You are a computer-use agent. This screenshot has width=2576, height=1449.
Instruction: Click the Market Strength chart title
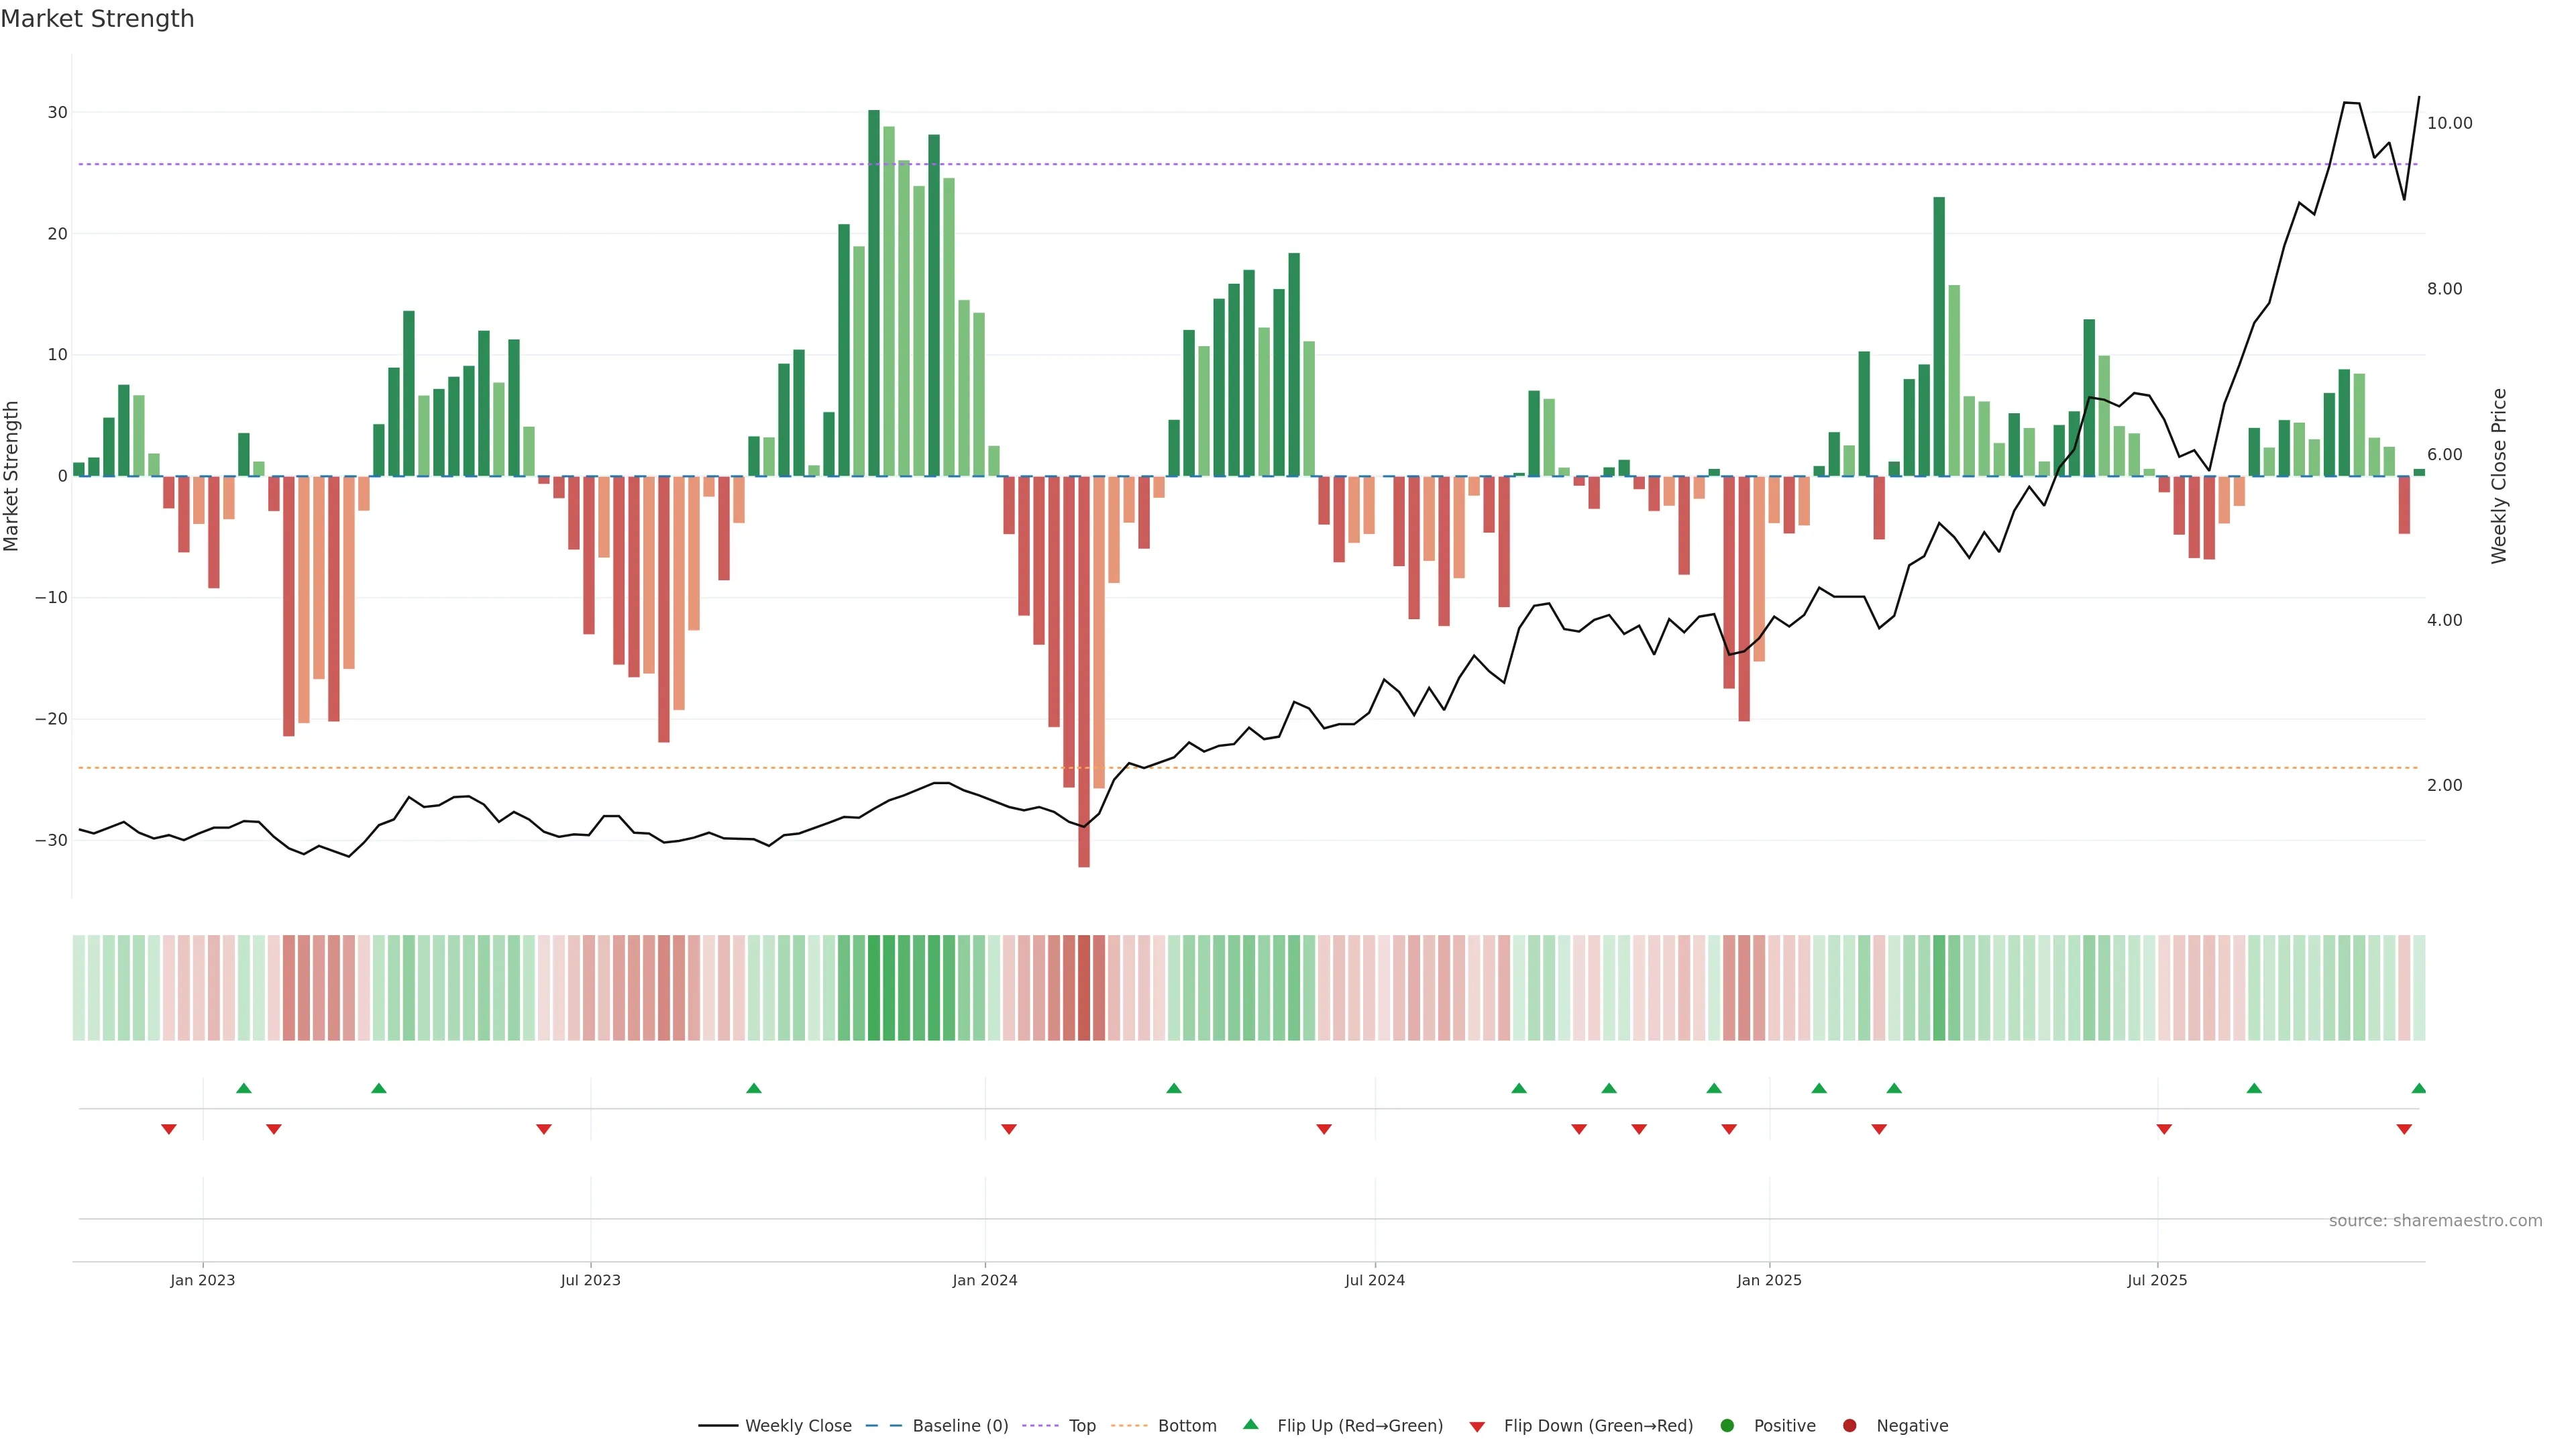(x=97, y=19)
